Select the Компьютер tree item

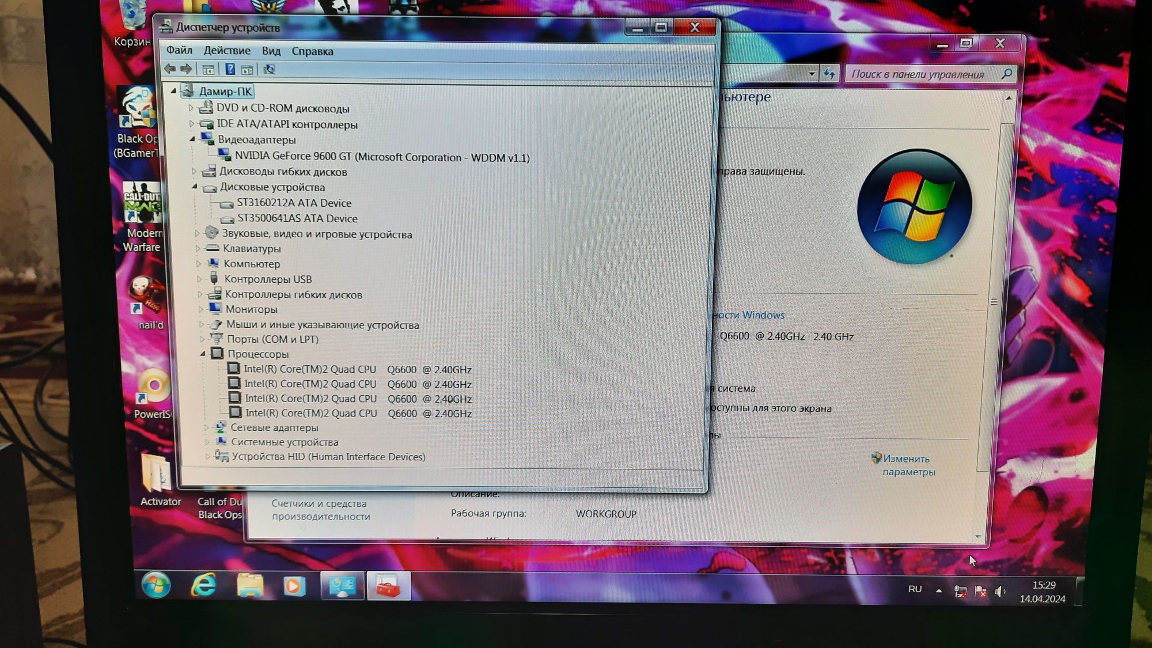(x=252, y=264)
